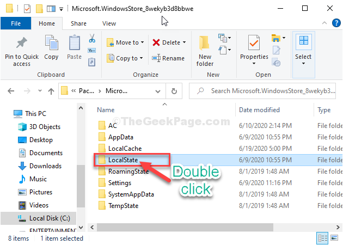
Task: Switch to Large icons view in status bar
Action: 334,238
